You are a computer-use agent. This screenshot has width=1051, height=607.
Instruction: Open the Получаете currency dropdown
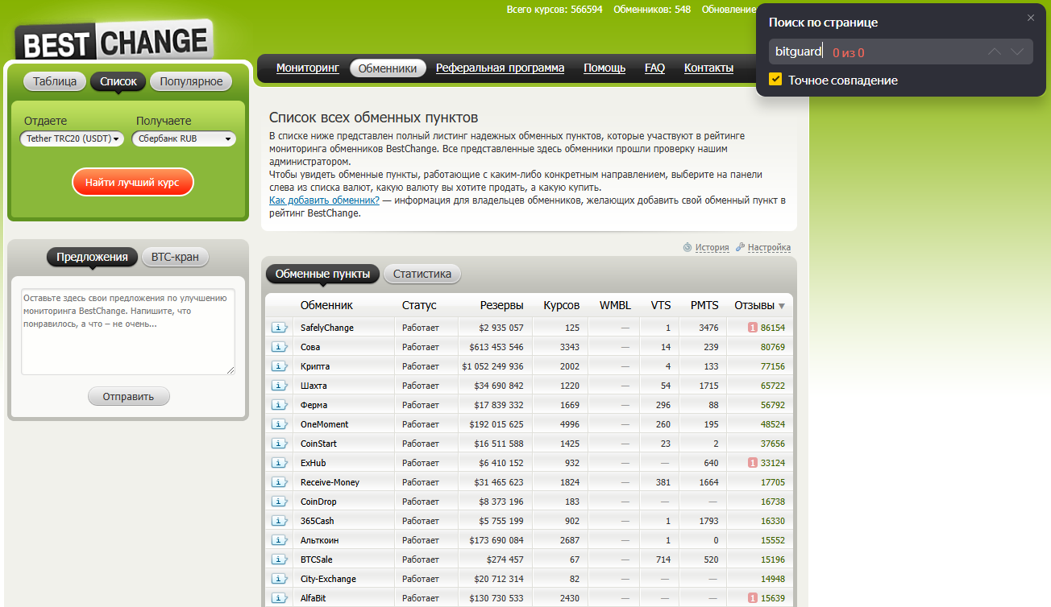[x=185, y=138]
